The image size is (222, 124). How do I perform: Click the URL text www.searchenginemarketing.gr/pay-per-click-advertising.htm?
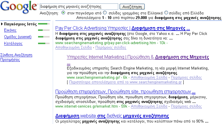106,43
